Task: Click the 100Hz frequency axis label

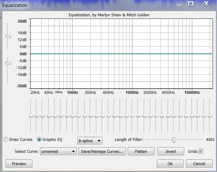Action: tap(73, 93)
